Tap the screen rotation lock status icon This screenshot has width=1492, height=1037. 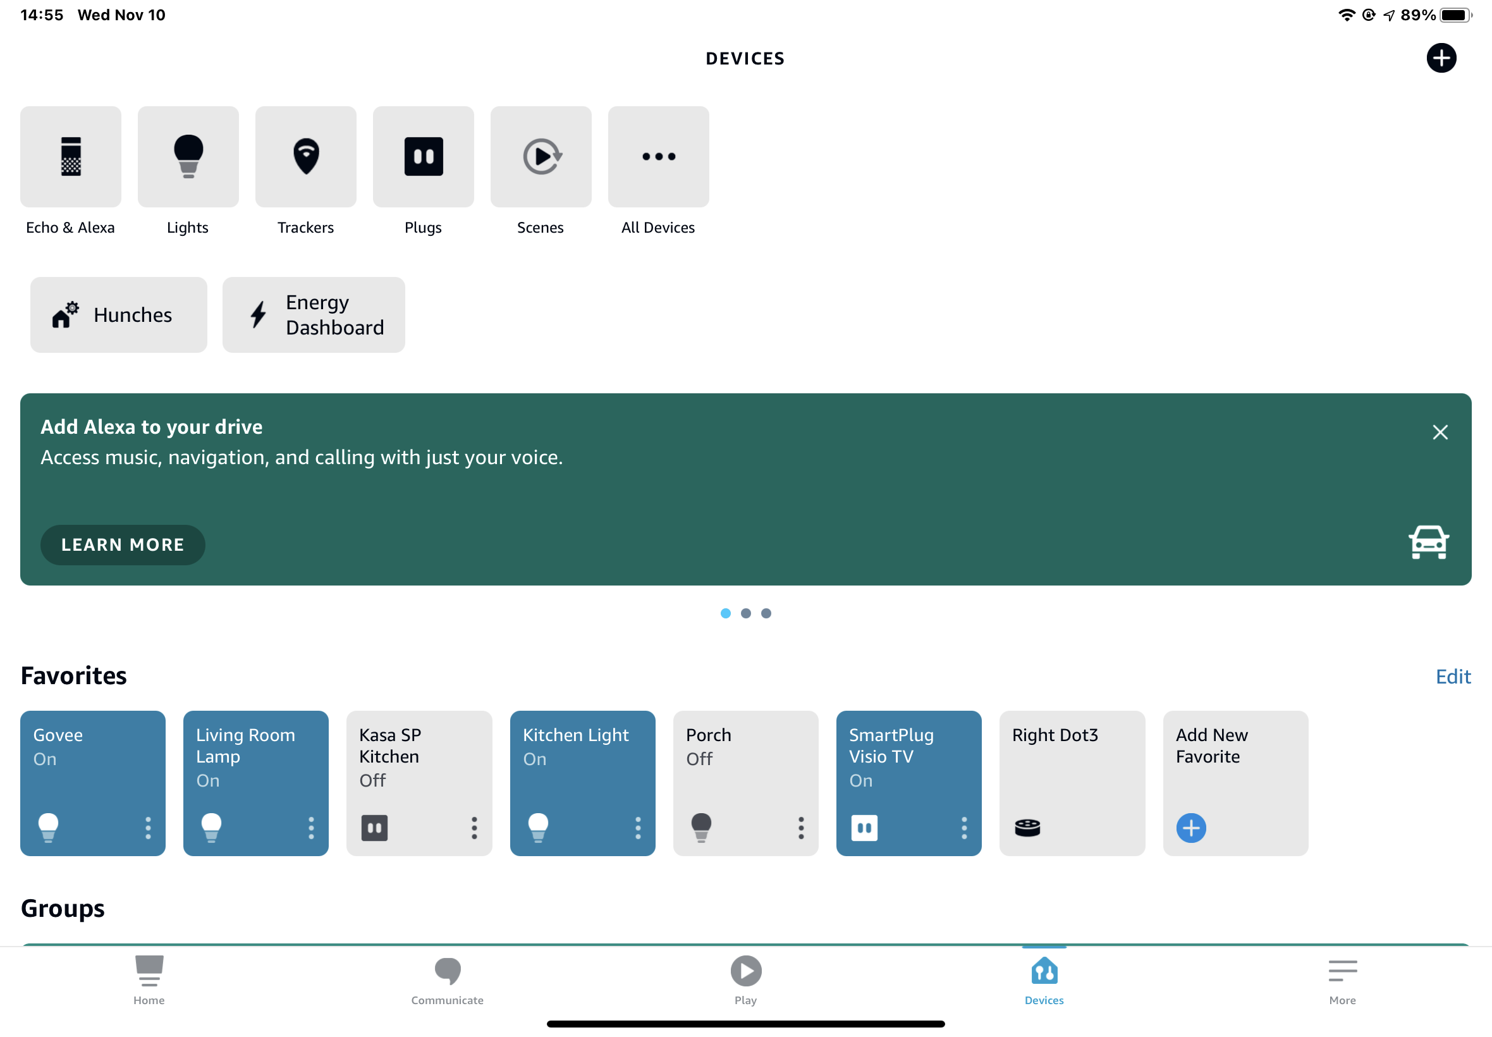point(1368,15)
